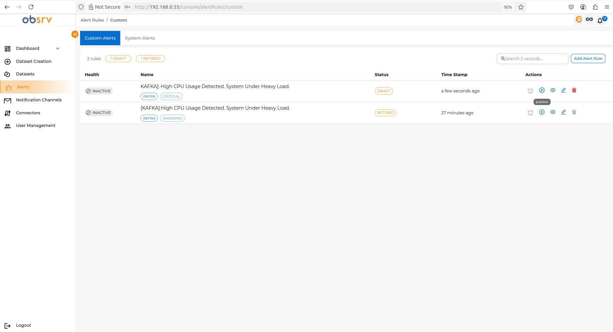Click '27 minutes ago' timestamp
Screen dimensions: 613x332
pyautogui.click(x=457, y=113)
